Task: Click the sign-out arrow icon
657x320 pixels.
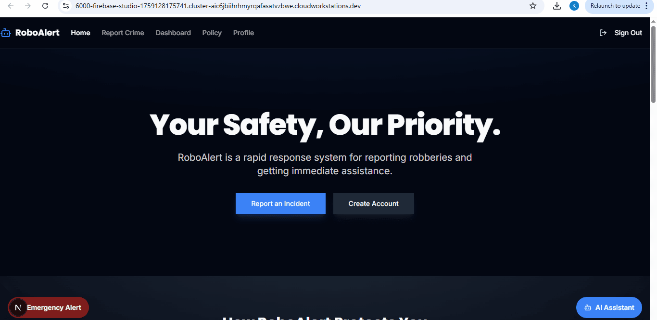Action: pyautogui.click(x=603, y=32)
